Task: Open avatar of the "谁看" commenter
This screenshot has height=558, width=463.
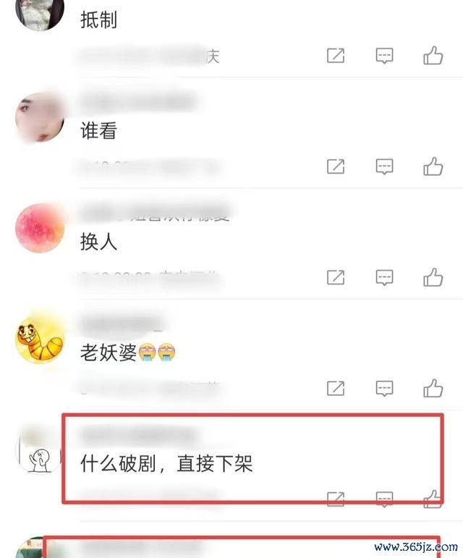Action: pos(40,117)
